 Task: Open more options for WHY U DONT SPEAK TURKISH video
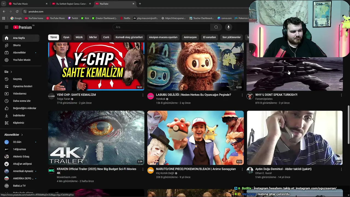[341, 95]
